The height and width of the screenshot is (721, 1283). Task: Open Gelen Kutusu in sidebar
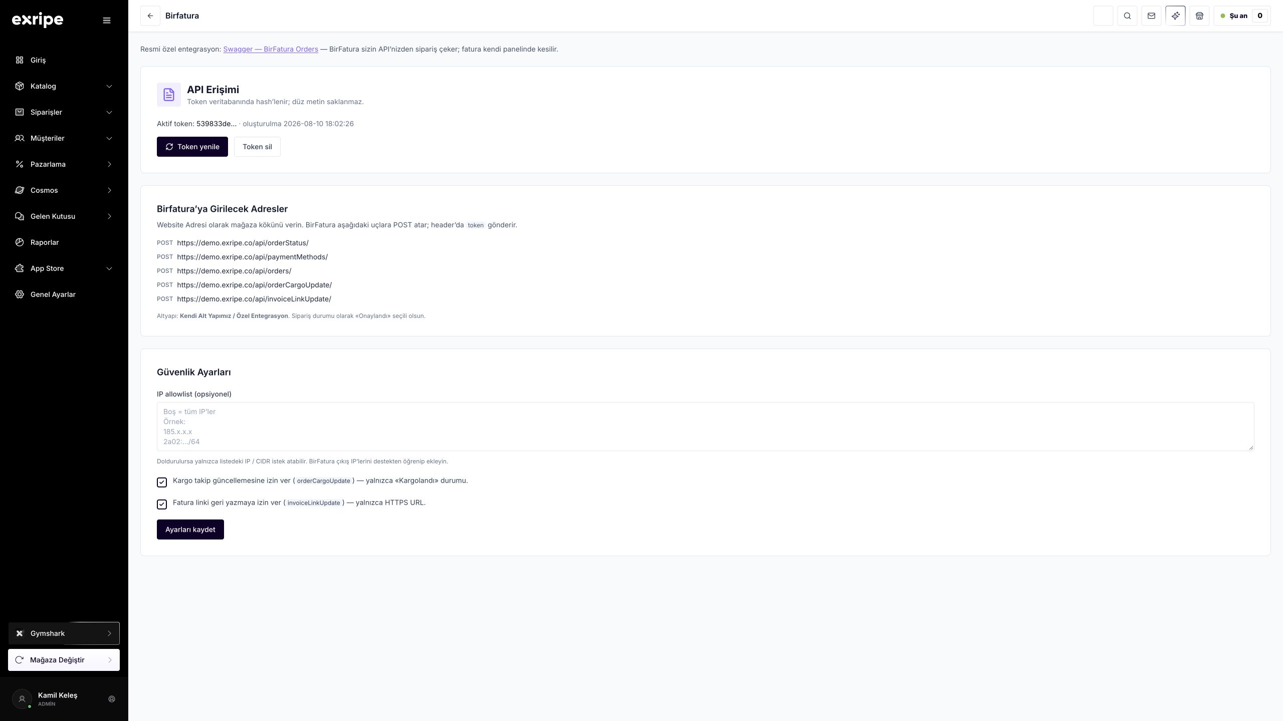64,216
